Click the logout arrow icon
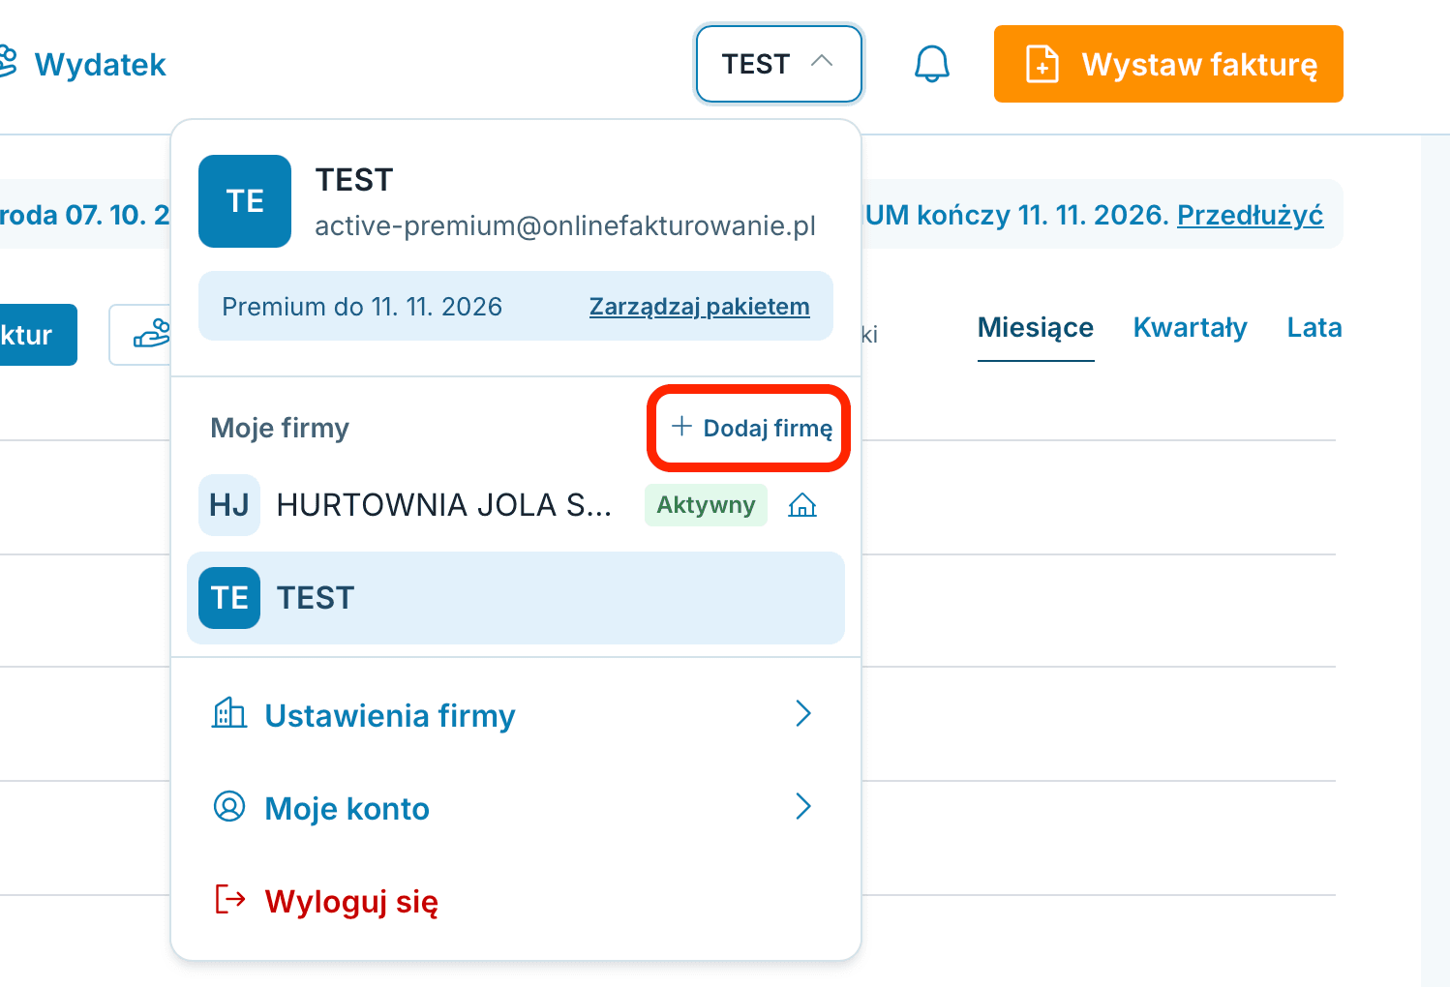 tap(230, 899)
